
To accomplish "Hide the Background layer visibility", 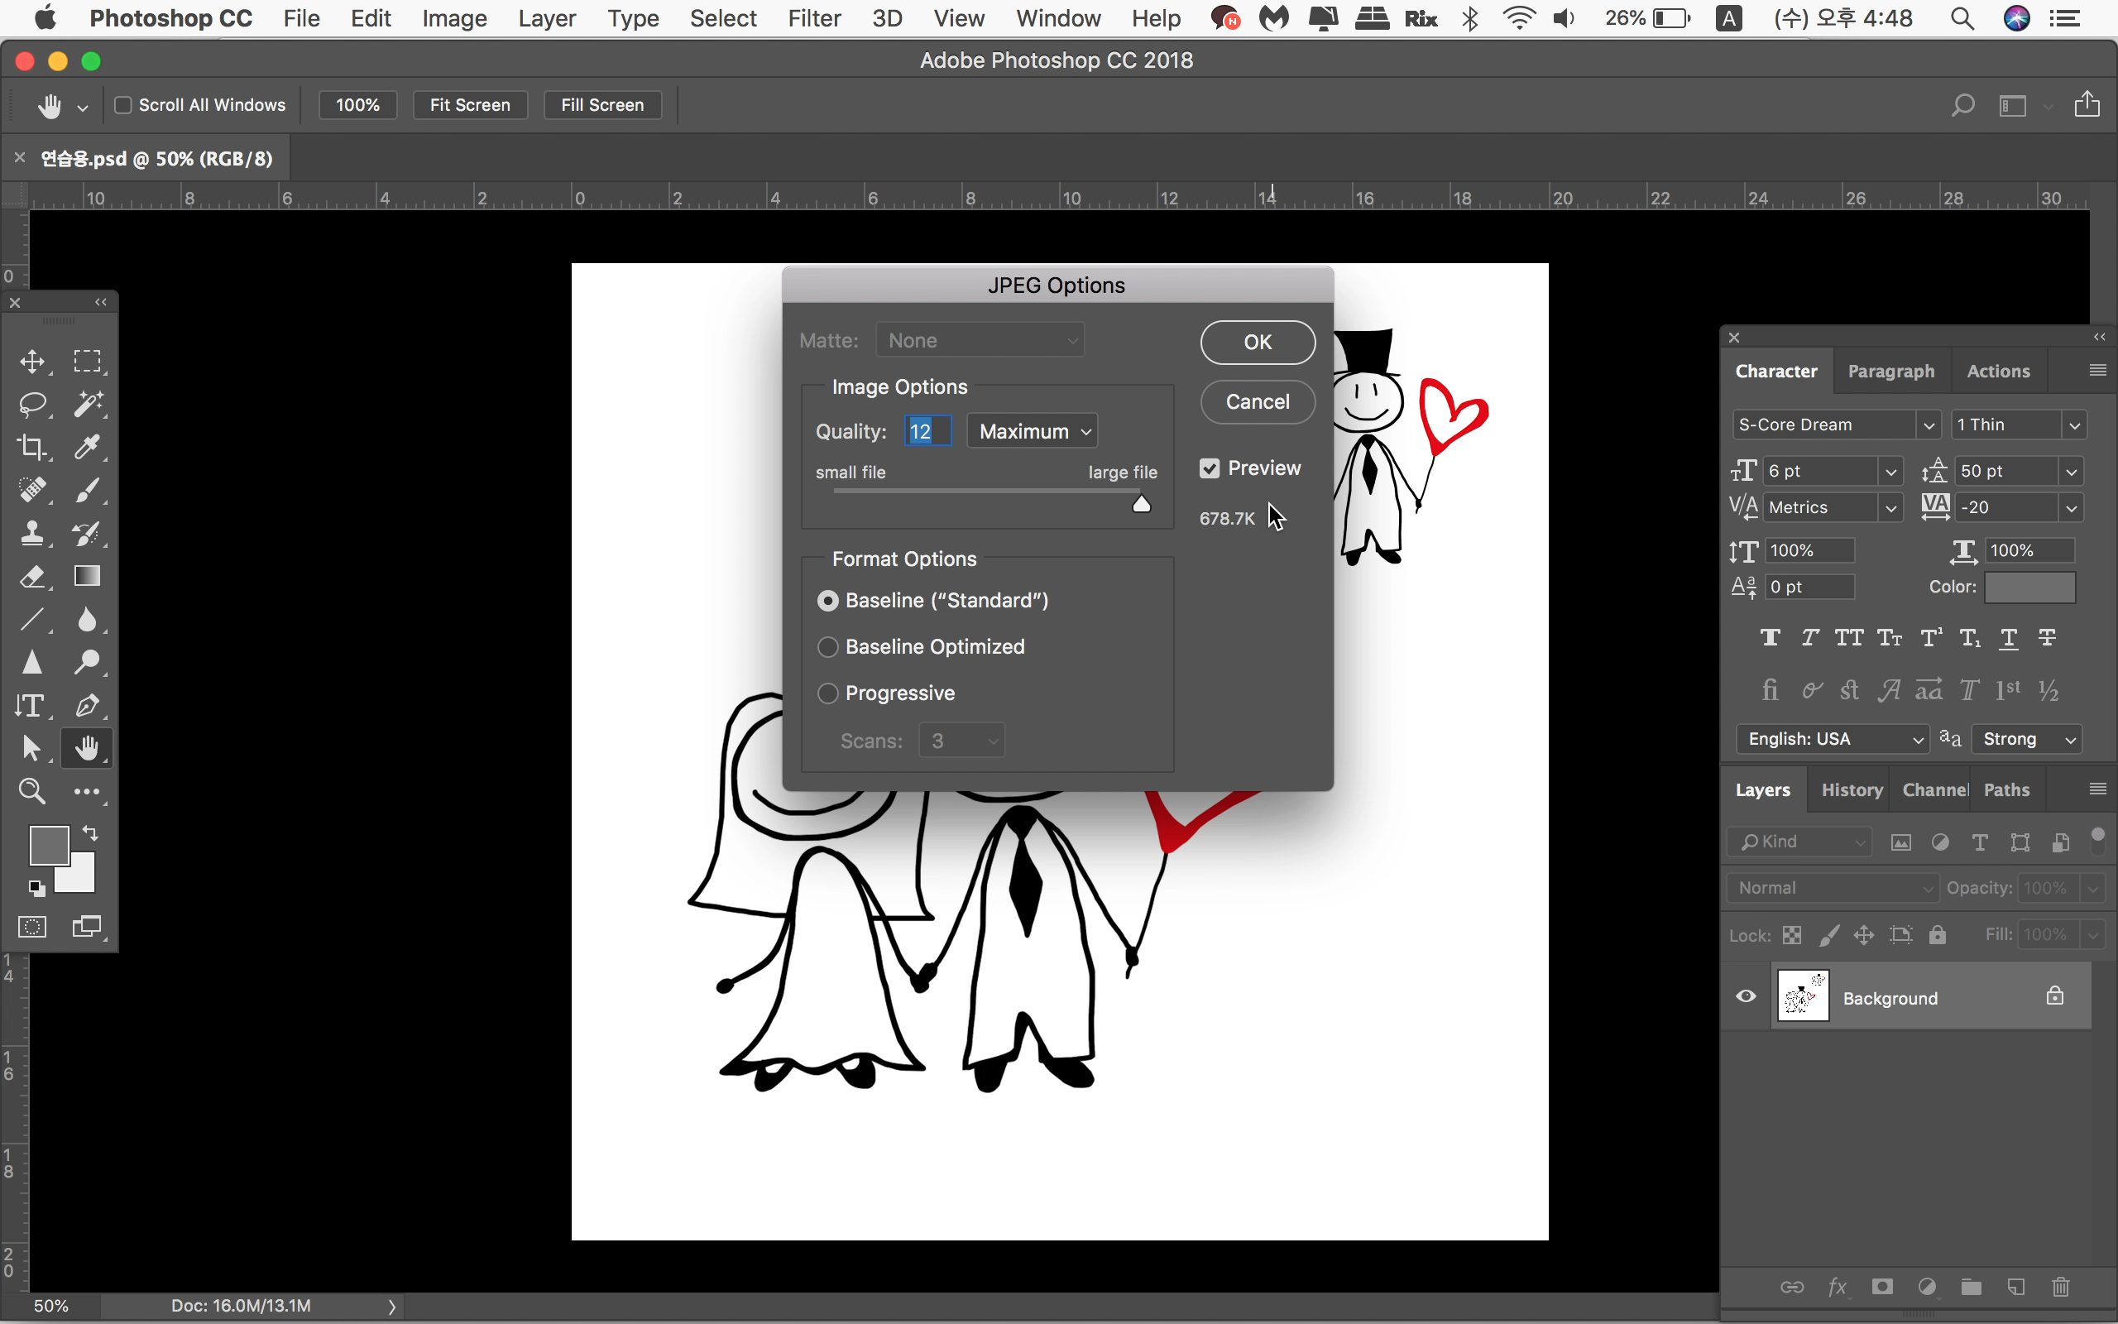I will (x=1746, y=996).
